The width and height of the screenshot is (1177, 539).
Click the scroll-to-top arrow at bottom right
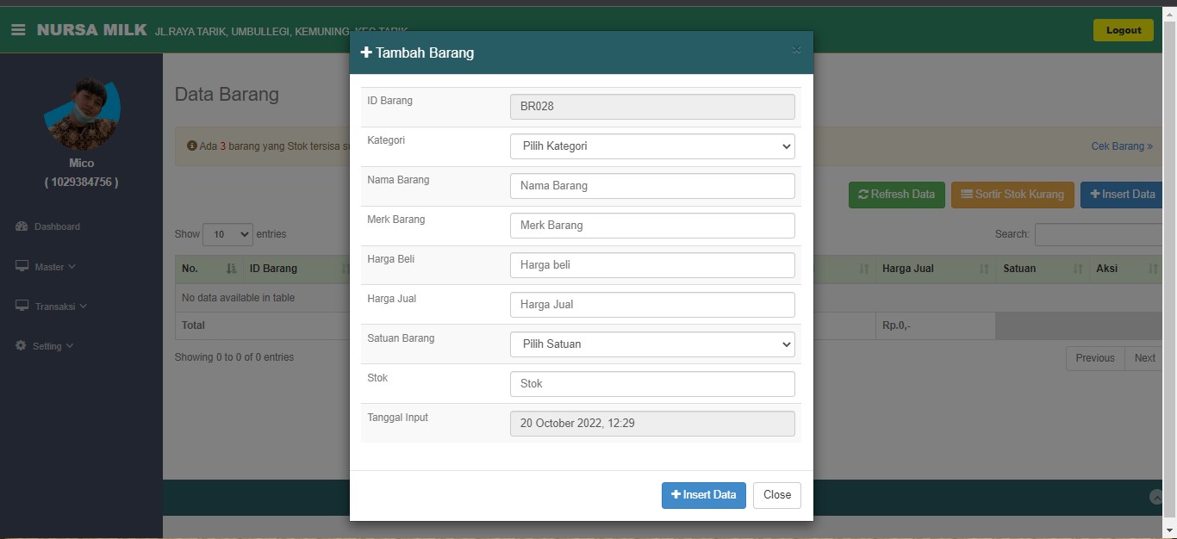(x=1156, y=497)
